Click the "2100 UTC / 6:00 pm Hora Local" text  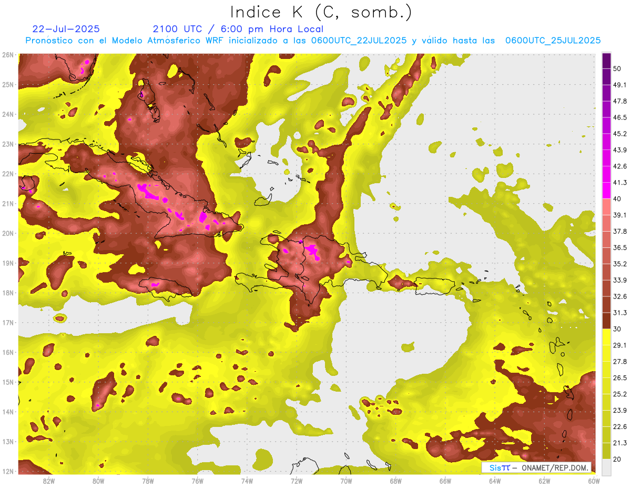click(x=238, y=29)
